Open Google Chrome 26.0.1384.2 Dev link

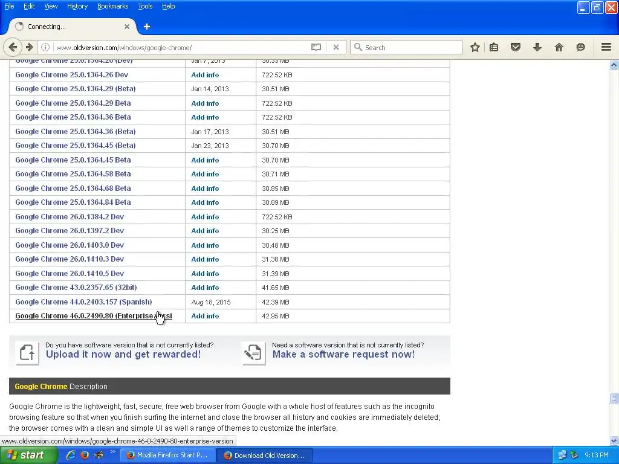coord(70,217)
